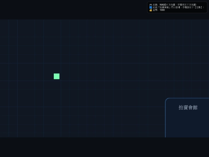Click the instruction line mentioning pressing E

[x=178, y=7]
